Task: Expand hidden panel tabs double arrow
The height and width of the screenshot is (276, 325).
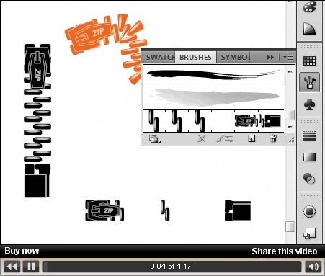Action: click(270, 58)
